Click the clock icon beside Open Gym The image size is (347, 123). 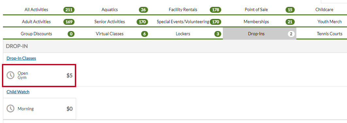pos(10,75)
